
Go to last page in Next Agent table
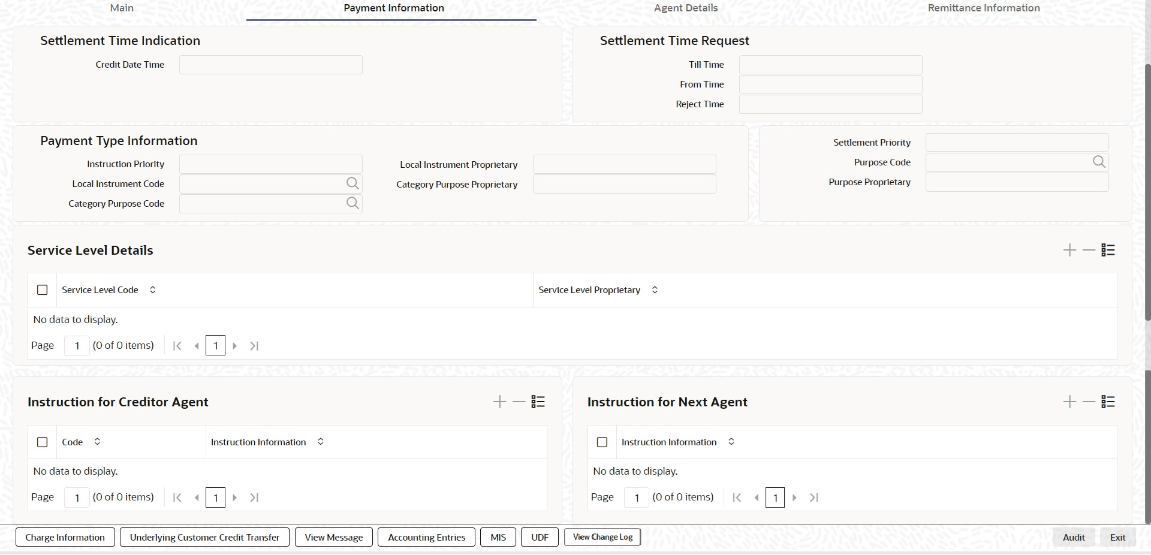tap(814, 497)
